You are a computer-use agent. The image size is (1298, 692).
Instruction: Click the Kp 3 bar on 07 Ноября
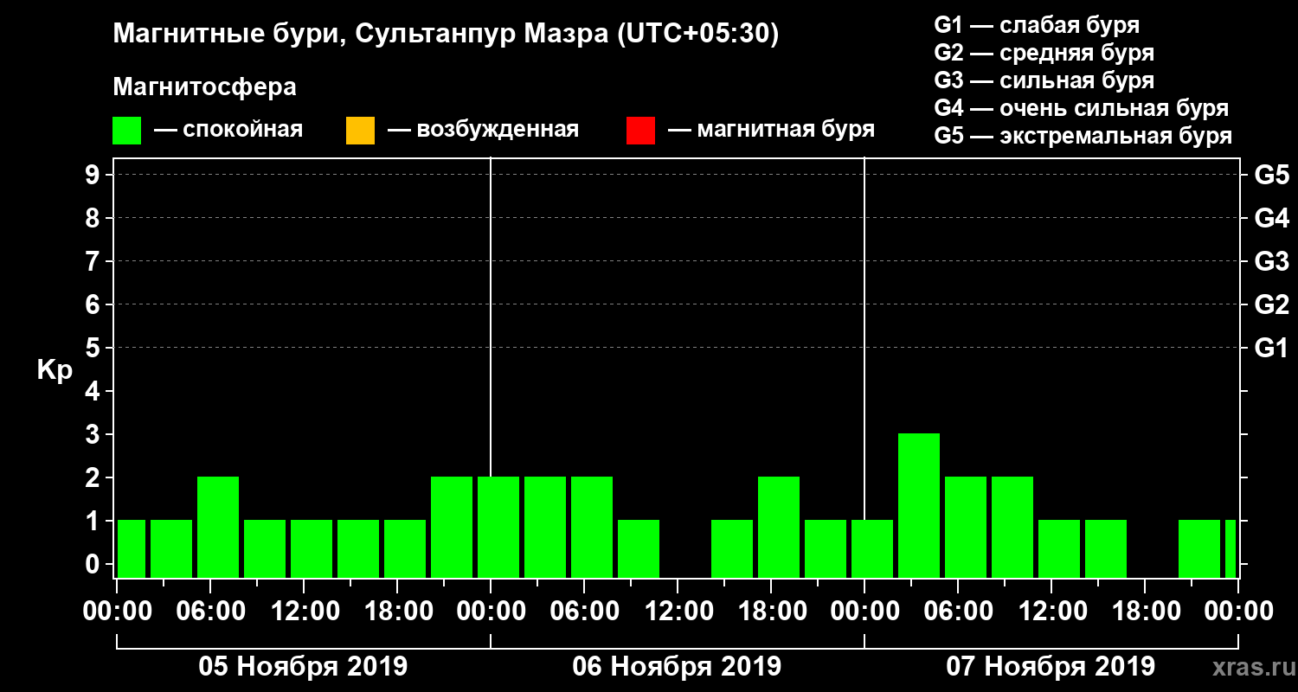[x=919, y=505]
